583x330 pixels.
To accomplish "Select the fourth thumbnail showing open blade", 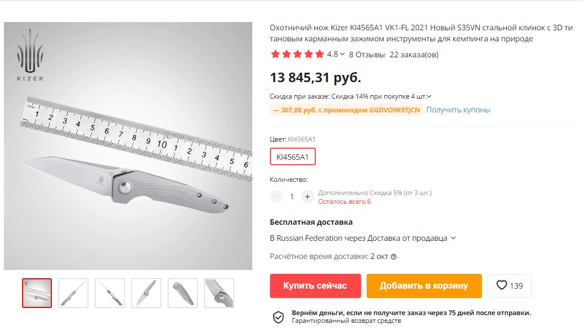I will point(146,293).
